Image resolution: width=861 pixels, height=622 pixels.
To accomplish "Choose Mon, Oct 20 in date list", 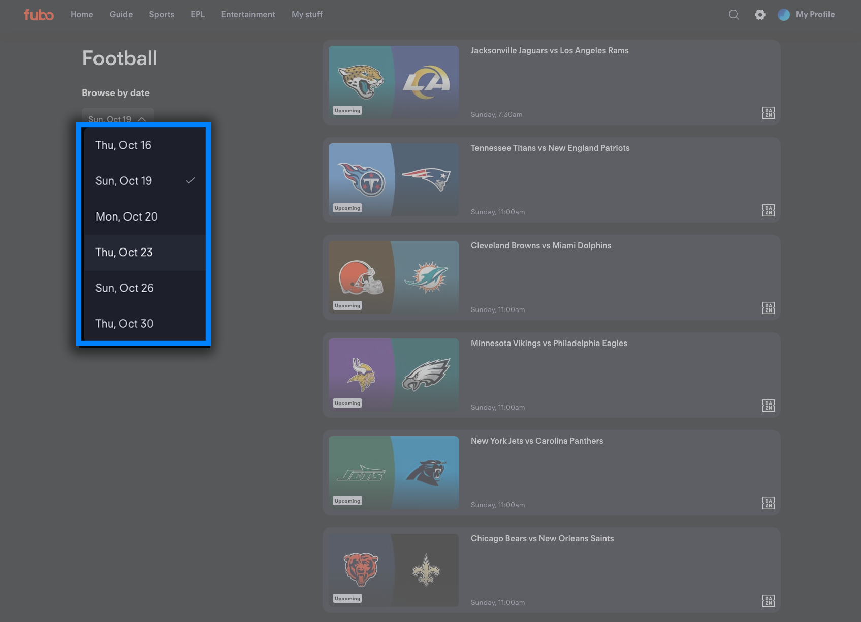I will (x=145, y=216).
